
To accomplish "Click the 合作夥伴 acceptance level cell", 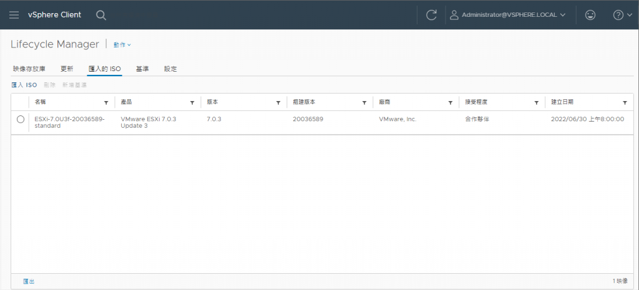I will pyautogui.click(x=477, y=119).
